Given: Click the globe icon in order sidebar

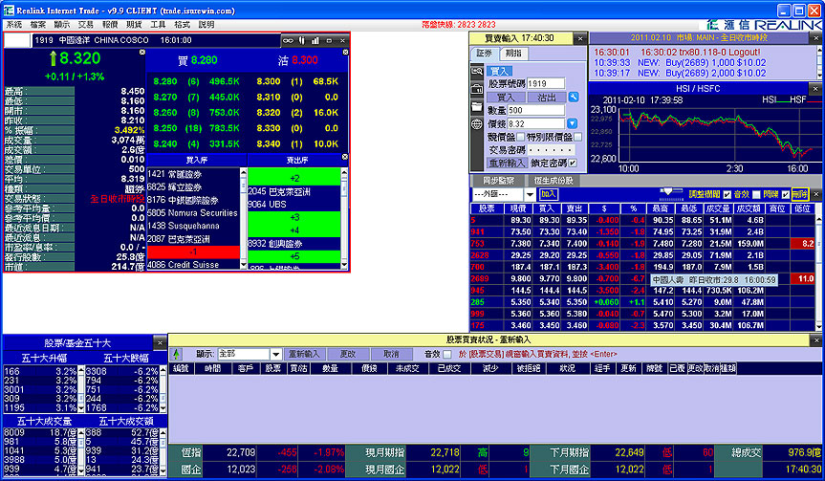Looking at the screenshot, I should tap(477, 124).
